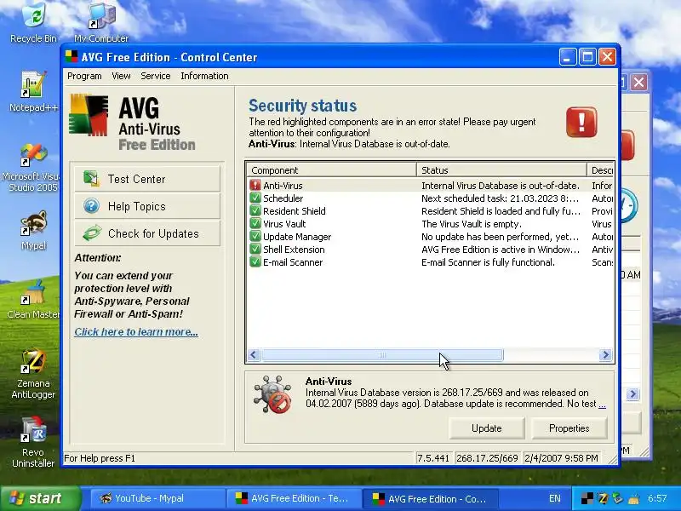Open Revo Uninstaller desktop shortcut
This screenshot has height=511, width=681.
[33, 442]
